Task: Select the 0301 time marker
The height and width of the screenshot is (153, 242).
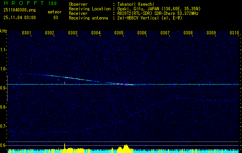Action: pos(27,33)
